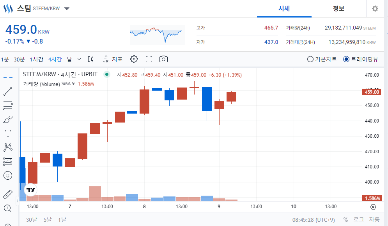Click the 지표 indicators label
The image size is (388, 226).
click(117, 59)
